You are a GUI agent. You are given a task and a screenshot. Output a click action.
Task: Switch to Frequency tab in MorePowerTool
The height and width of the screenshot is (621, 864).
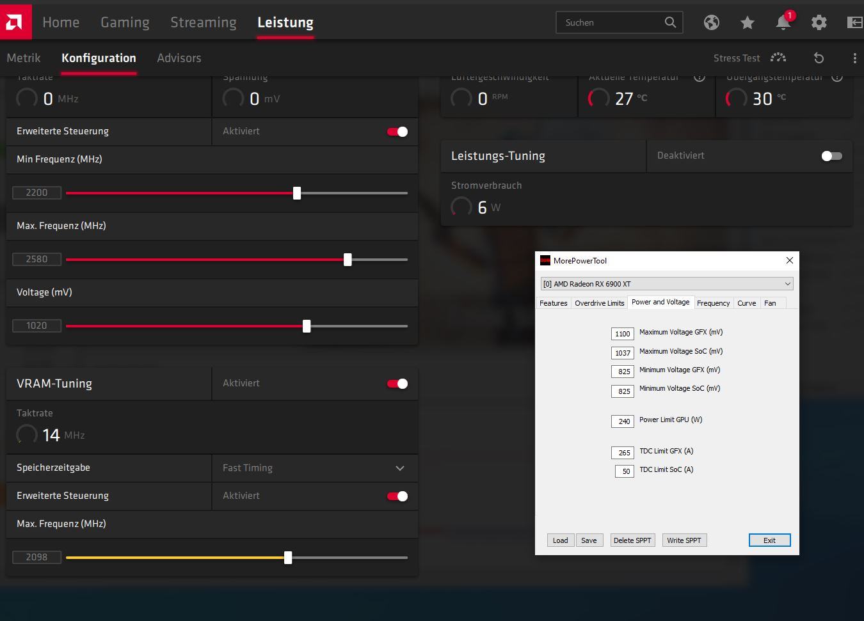click(x=713, y=303)
